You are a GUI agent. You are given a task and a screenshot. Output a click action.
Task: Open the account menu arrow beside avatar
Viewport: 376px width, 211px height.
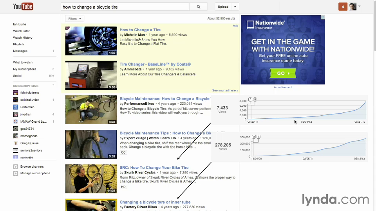[359, 6]
